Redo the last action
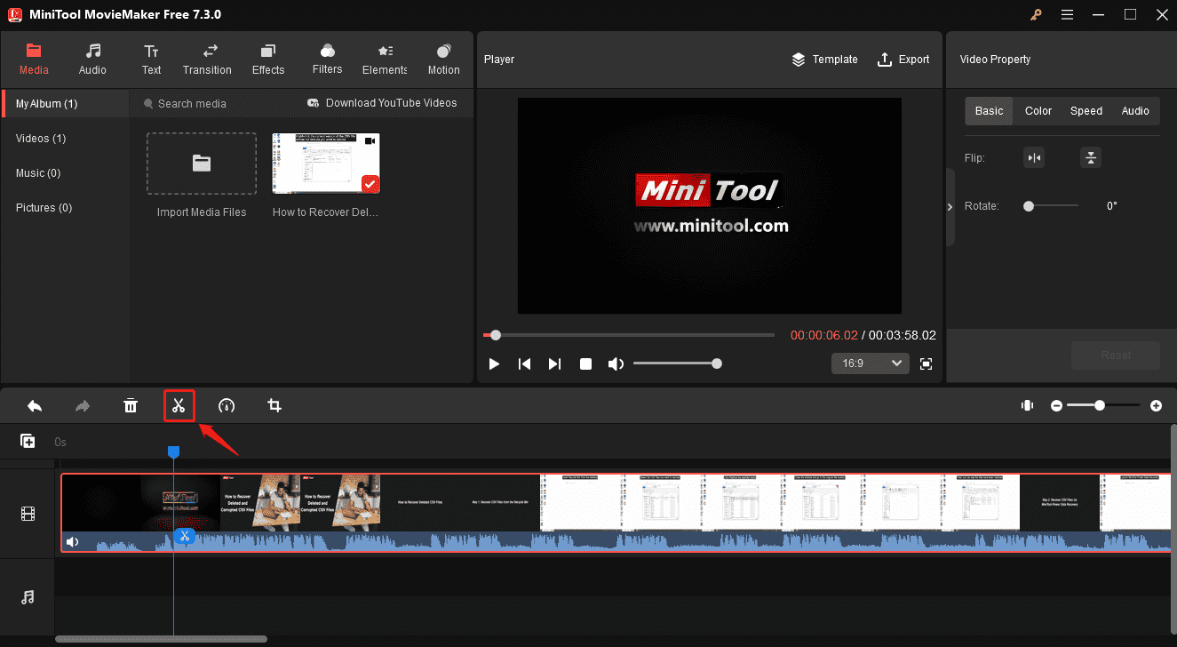This screenshot has height=647, width=1177. pyautogui.click(x=83, y=406)
